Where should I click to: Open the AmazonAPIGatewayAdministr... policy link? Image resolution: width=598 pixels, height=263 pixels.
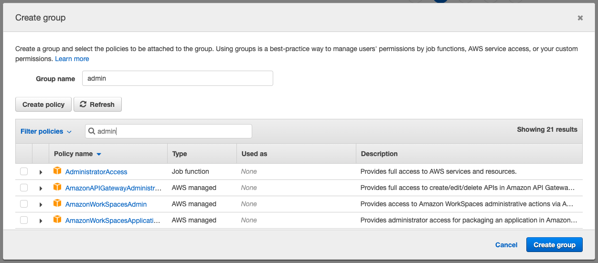(113, 188)
